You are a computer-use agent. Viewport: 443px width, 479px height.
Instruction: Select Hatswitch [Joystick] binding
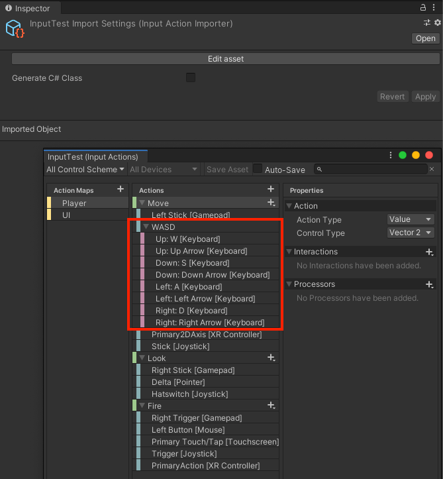(207, 394)
